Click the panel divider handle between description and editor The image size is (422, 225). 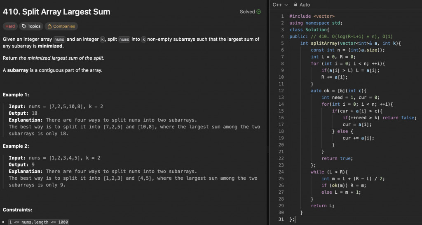click(268, 150)
